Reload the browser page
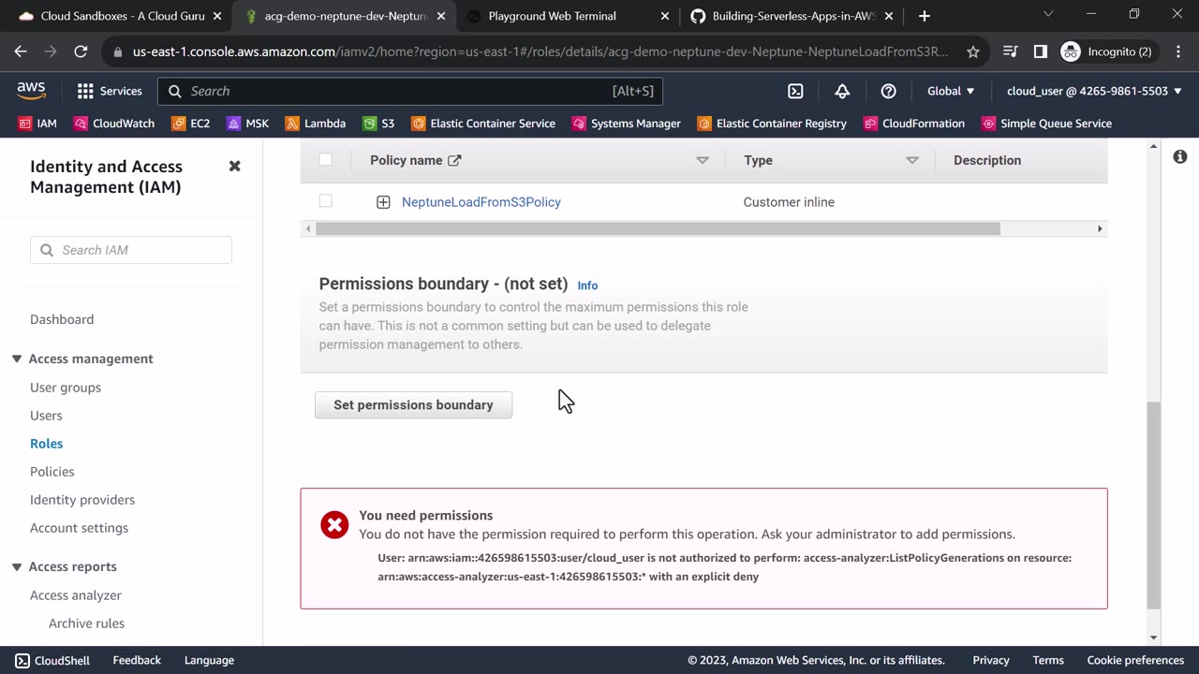 pos(81,51)
